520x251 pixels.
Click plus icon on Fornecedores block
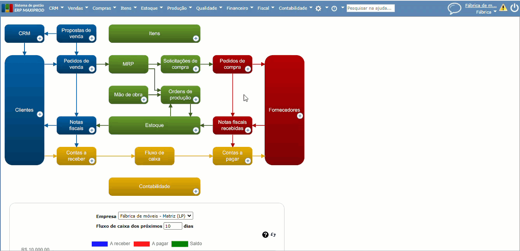pyautogui.click(x=300, y=116)
